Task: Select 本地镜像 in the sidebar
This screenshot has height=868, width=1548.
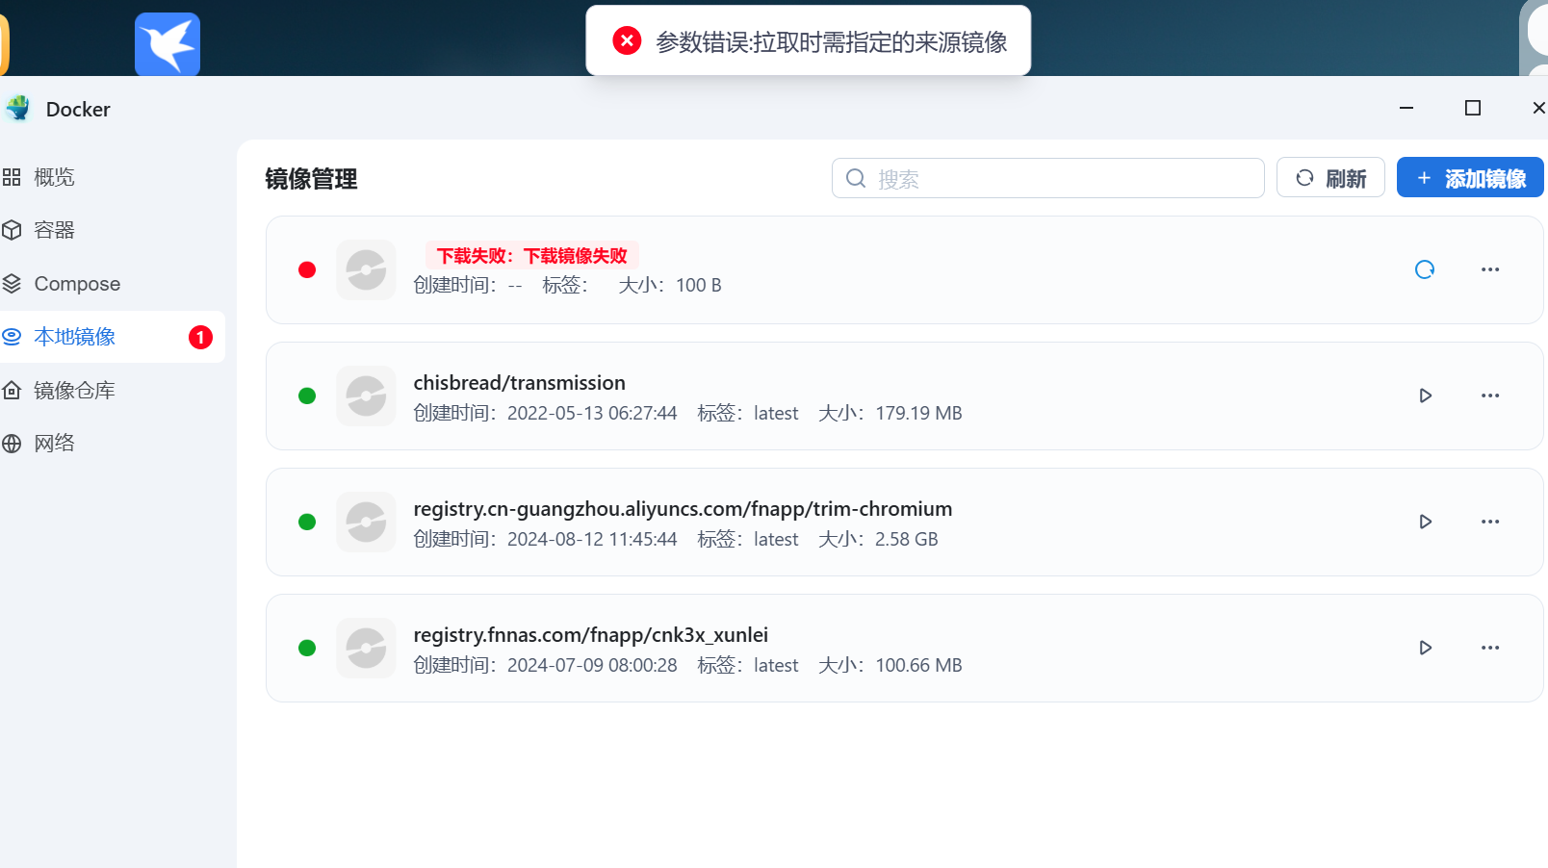Action: pyautogui.click(x=113, y=337)
